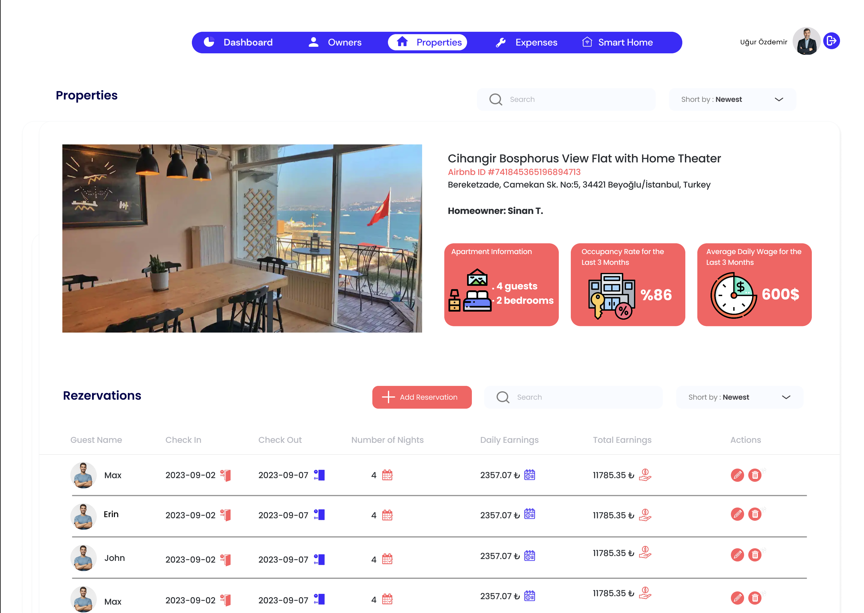Click John's 11785.35 total earnings value

(613, 553)
